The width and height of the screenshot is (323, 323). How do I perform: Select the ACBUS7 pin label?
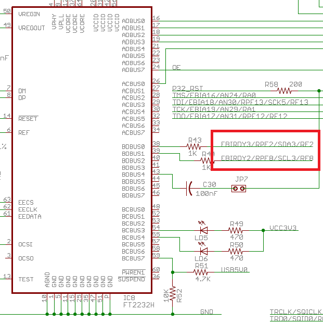pyautogui.click(x=134, y=133)
